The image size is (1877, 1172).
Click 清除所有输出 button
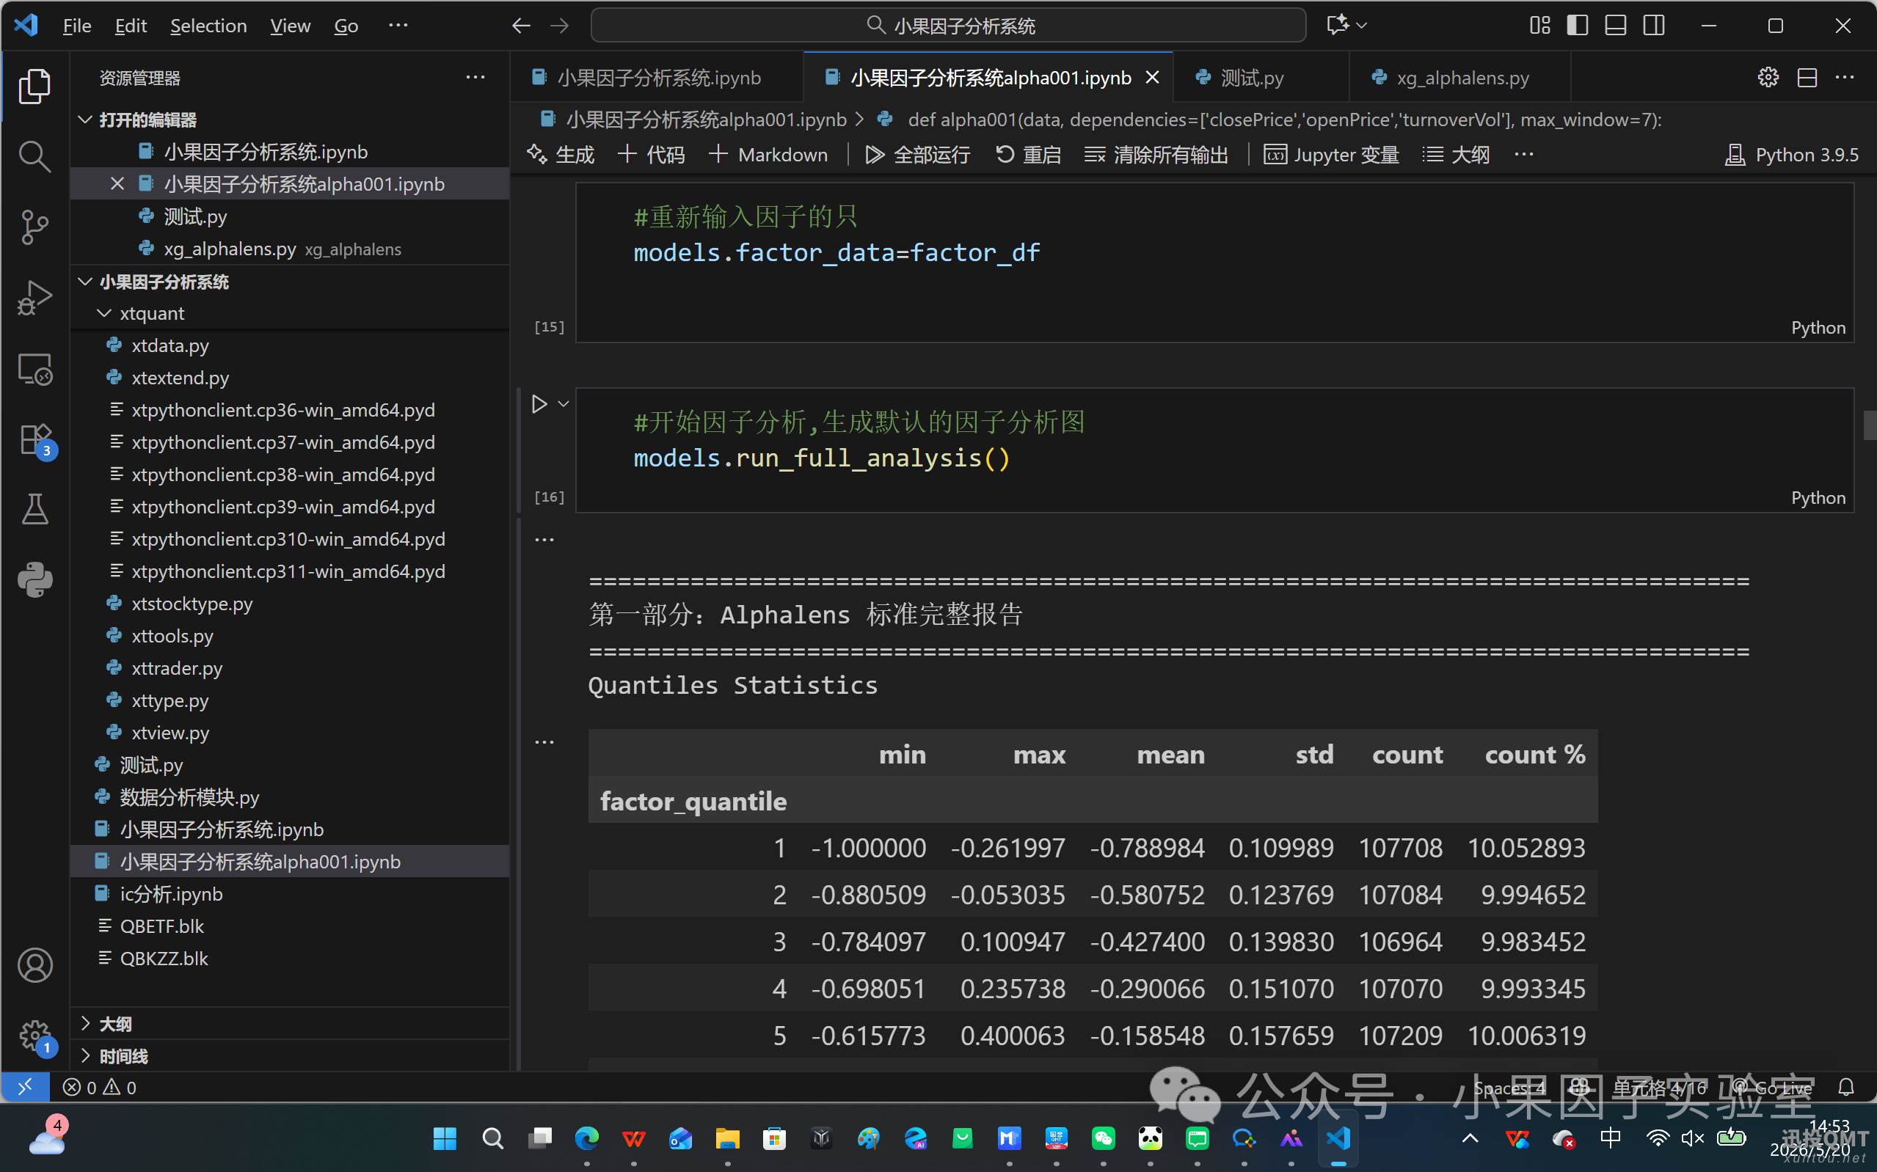coord(1156,155)
